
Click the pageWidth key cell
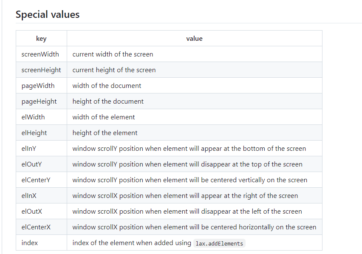tap(41, 85)
